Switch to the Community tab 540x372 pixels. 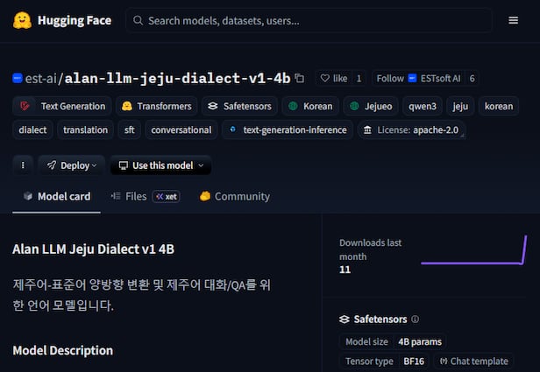pos(235,196)
